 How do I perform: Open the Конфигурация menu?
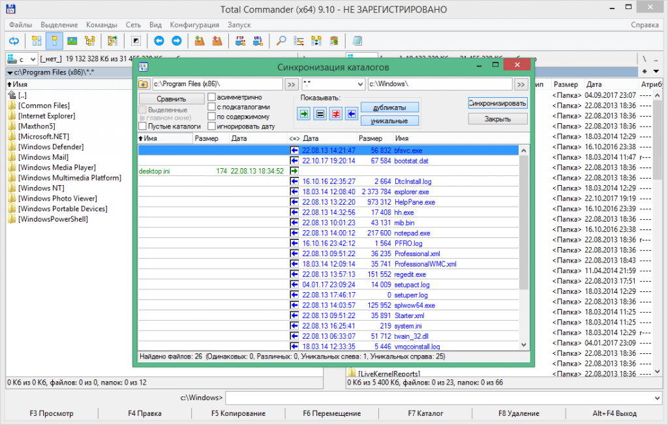point(194,25)
